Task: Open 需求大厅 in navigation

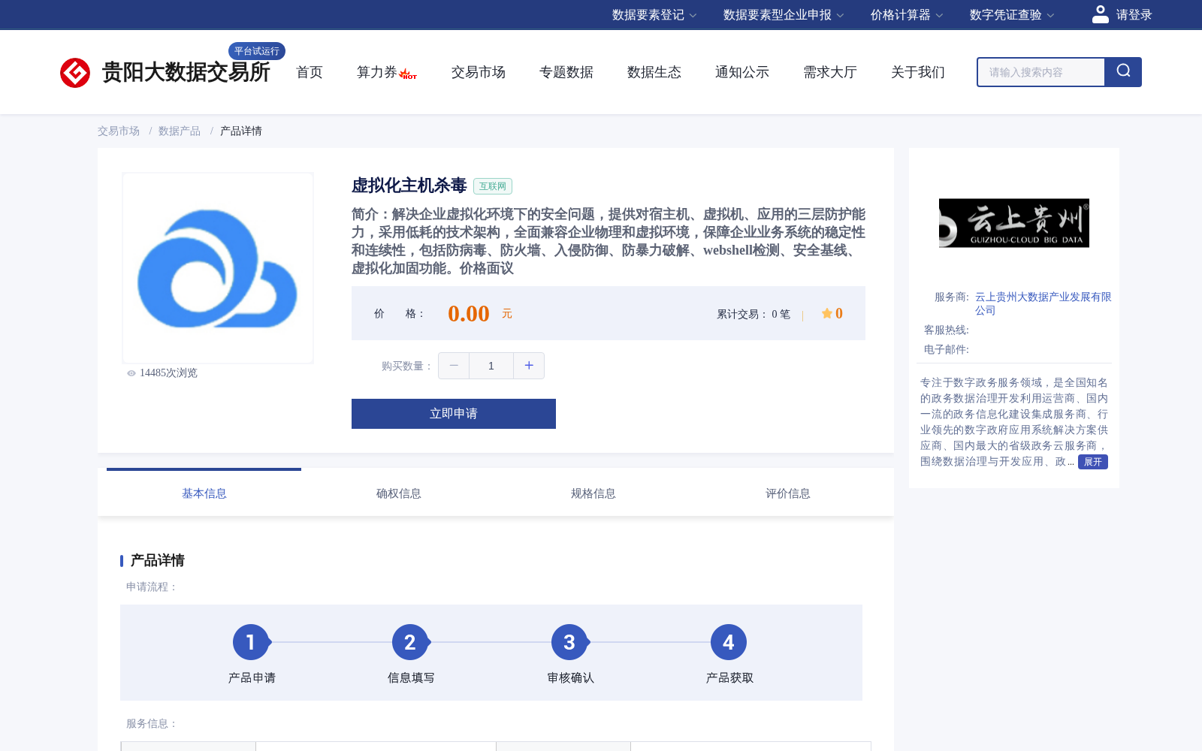Action: point(830,72)
